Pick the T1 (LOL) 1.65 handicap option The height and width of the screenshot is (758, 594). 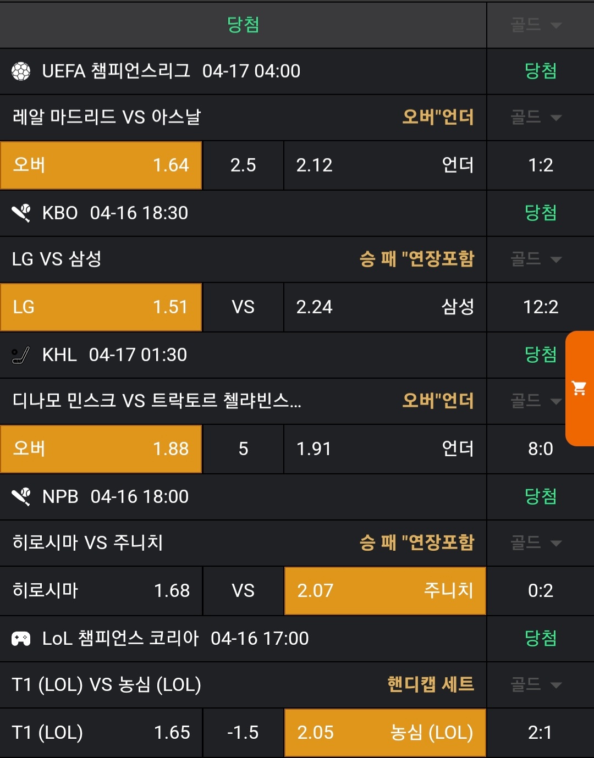(x=101, y=733)
